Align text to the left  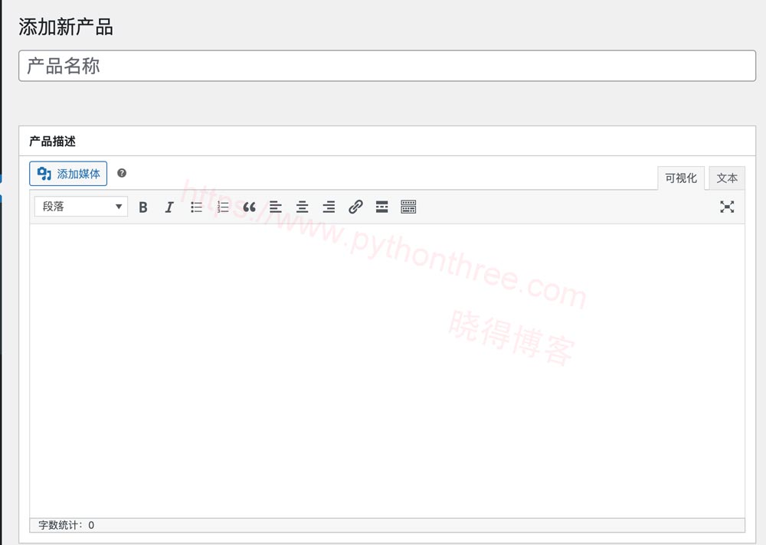click(x=276, y=207)
